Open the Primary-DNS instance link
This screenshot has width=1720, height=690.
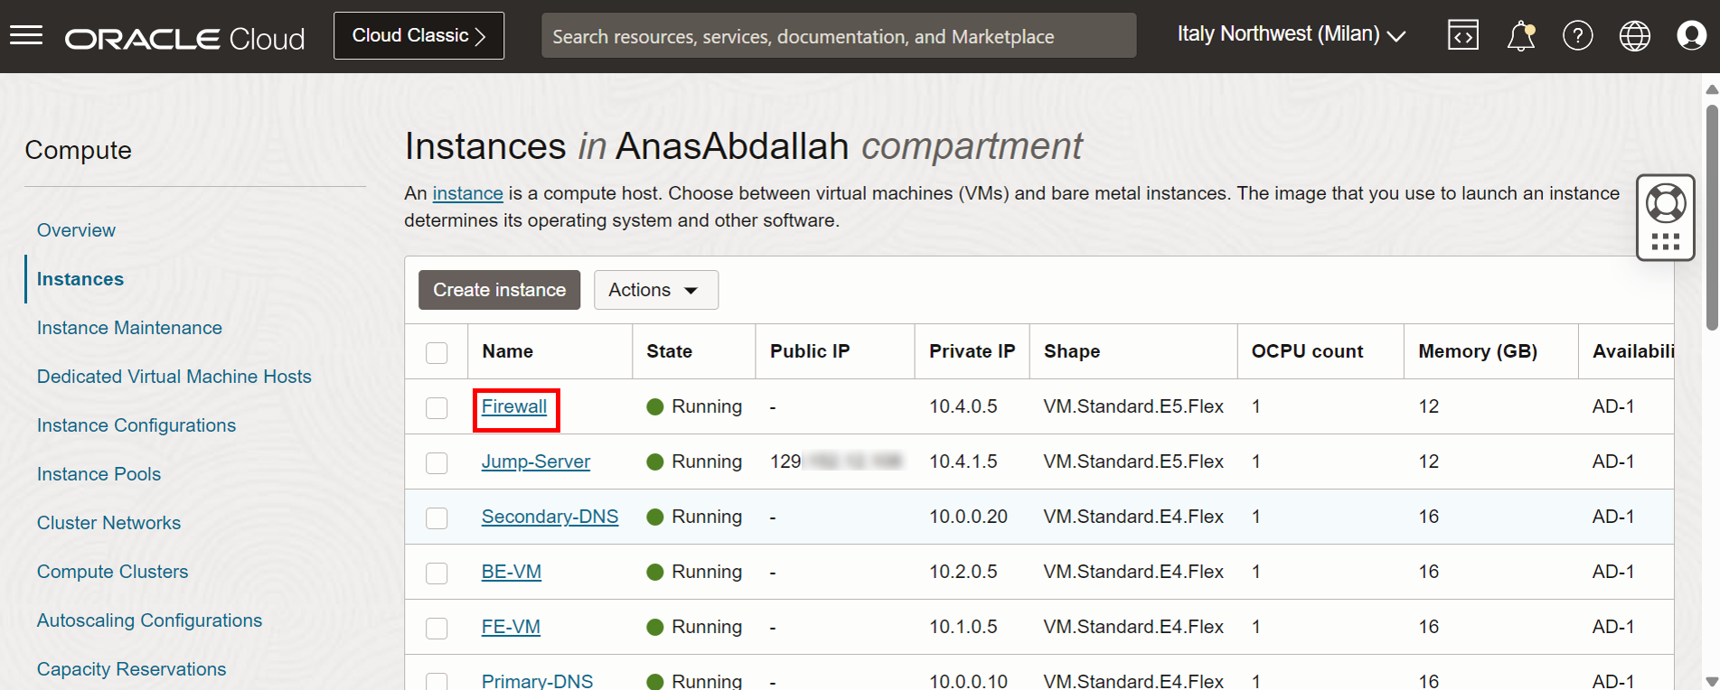tap(537, 681)
